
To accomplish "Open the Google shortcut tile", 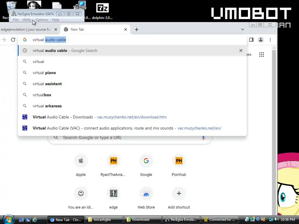I will click(x=146, y=165).
